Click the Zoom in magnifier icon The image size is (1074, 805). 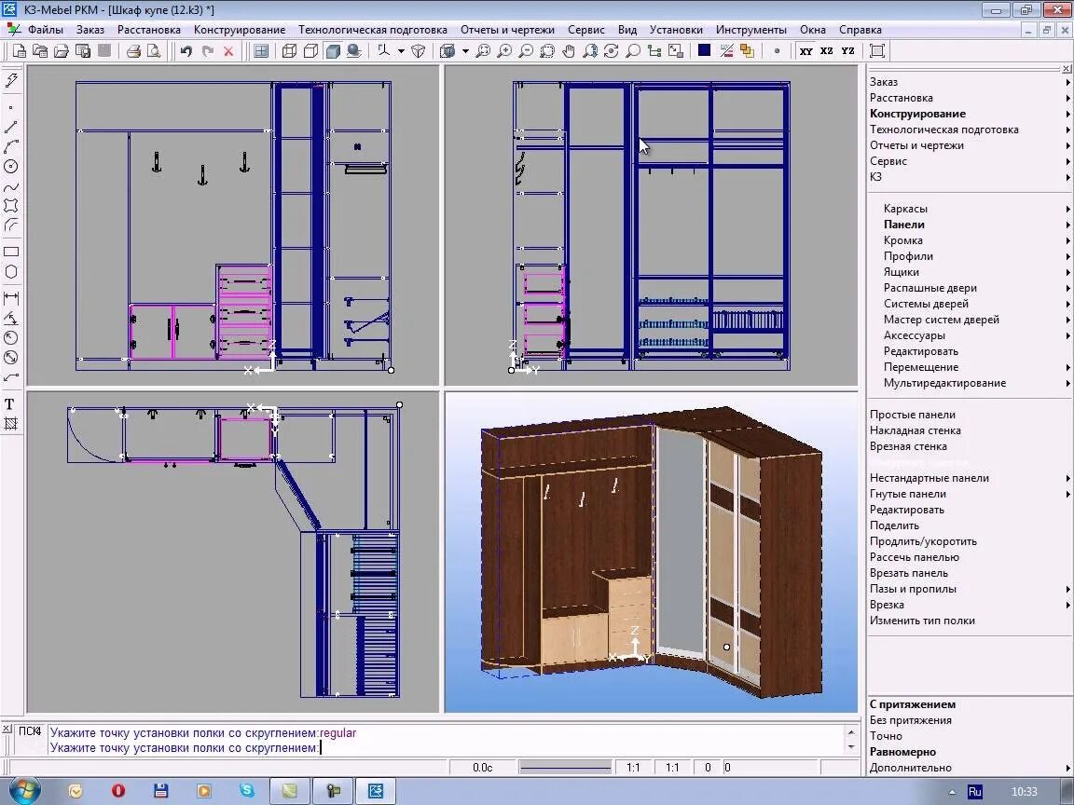[504, 50]
